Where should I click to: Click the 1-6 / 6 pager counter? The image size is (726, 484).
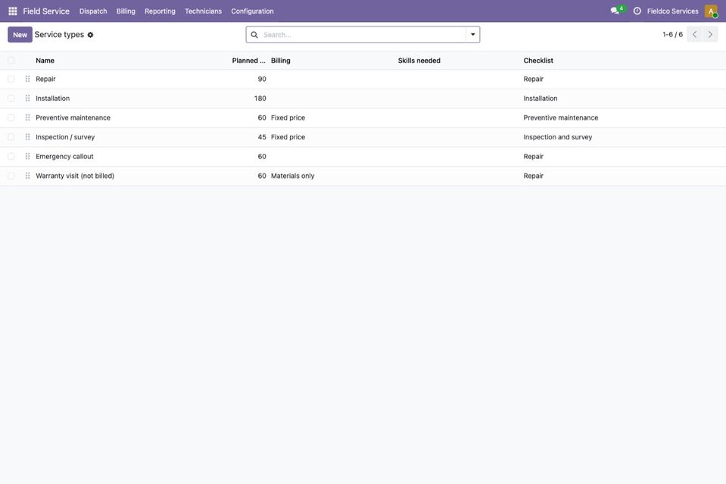(x=672, y=35)
